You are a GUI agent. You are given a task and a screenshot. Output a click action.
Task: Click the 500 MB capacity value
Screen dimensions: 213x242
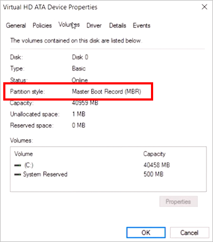point(154,174)
